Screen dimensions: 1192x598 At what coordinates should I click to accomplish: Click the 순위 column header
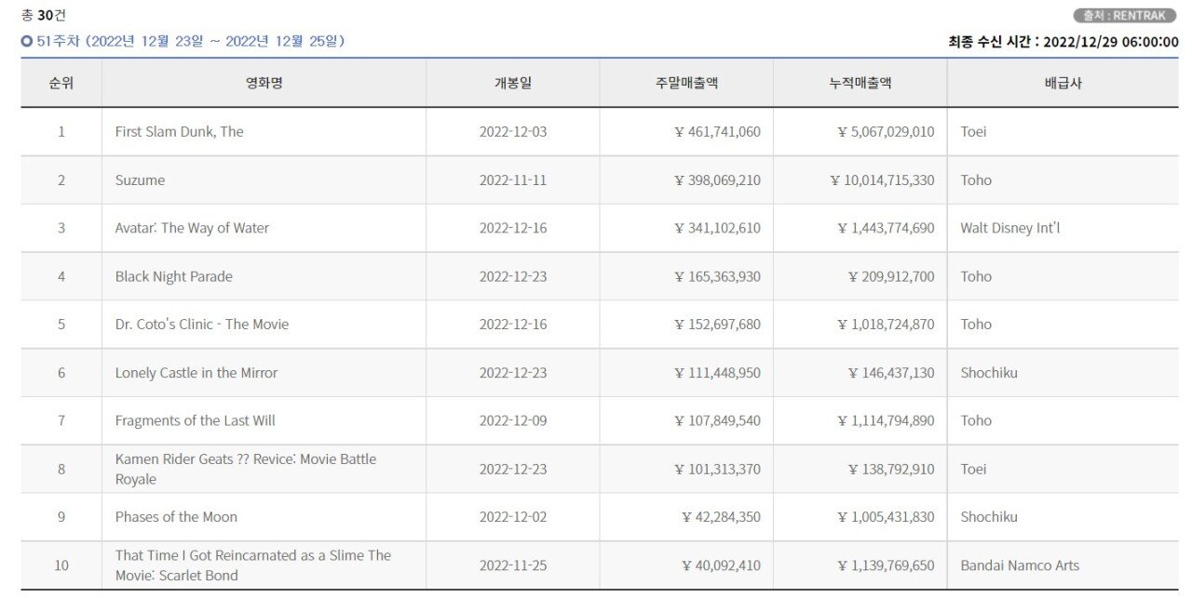(x=61, y=83)
